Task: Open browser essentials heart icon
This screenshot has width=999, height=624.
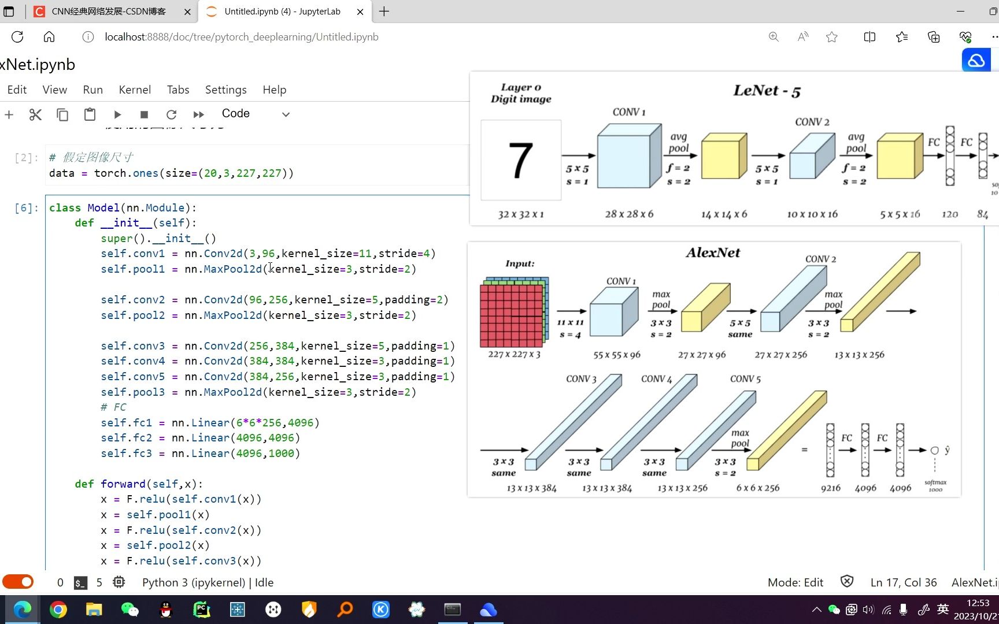Action: tap(965, 37)
